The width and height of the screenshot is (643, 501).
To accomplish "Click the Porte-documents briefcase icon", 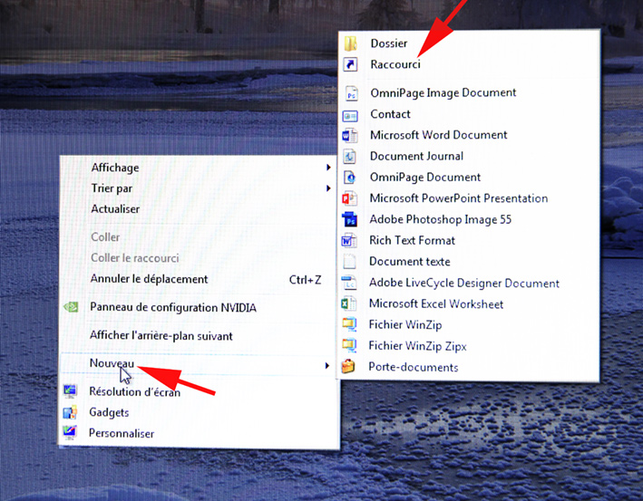I will pos(348,367).
